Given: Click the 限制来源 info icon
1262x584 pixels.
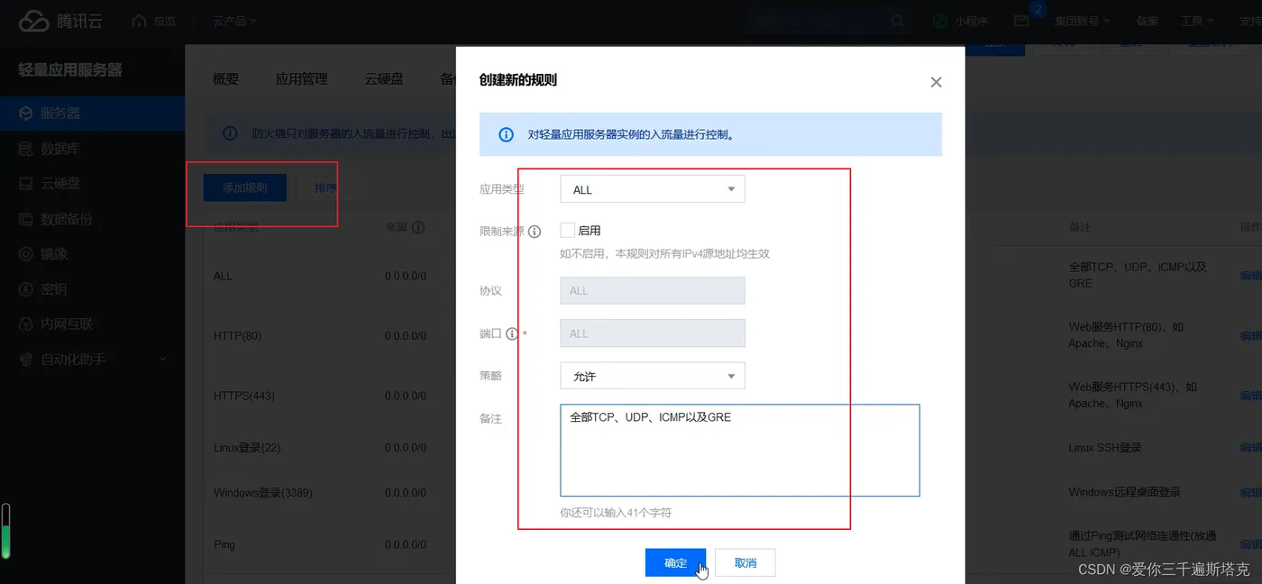Looking at the screenshot, I should point(535,232).
